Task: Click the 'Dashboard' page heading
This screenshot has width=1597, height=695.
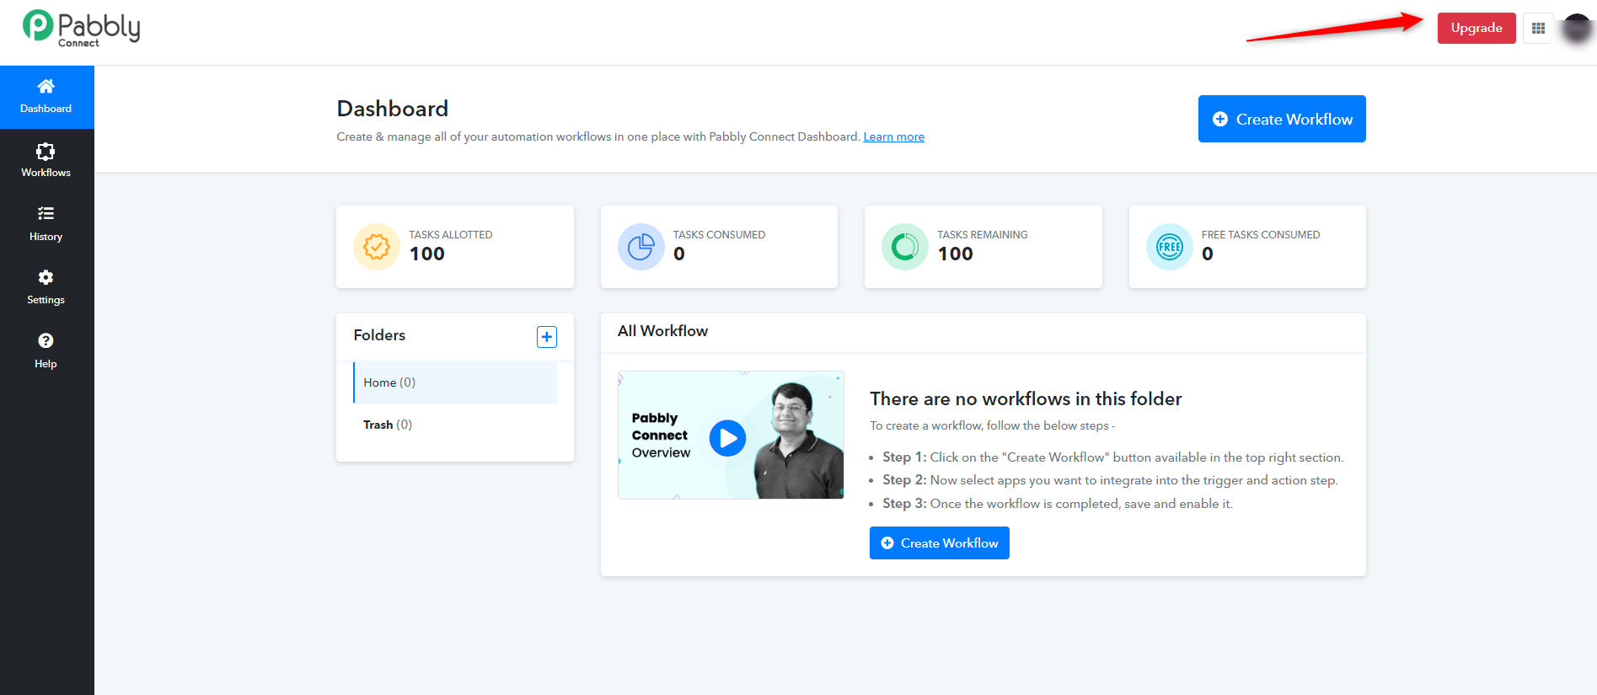Action: click(x=393, y=109)
